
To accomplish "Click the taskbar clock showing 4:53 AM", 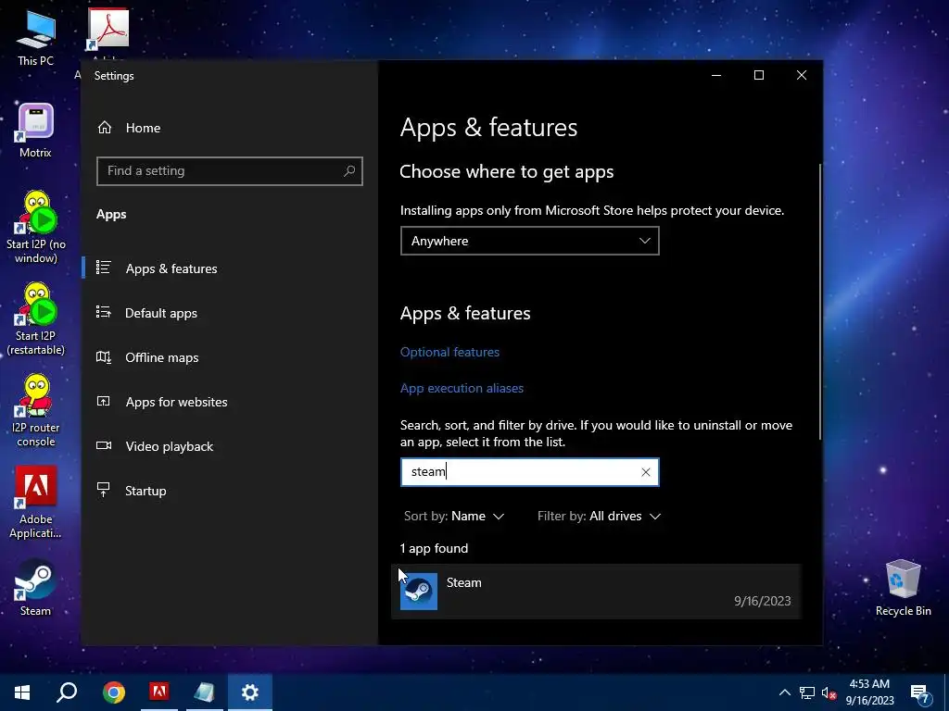I will (869, 692).
